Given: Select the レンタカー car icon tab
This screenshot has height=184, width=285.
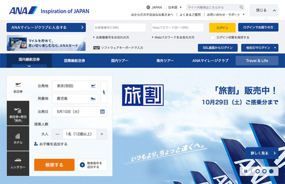Looking at the screenshot, I should point(18,163).
